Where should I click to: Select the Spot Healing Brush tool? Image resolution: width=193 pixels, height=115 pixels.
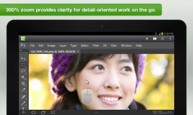23,97
